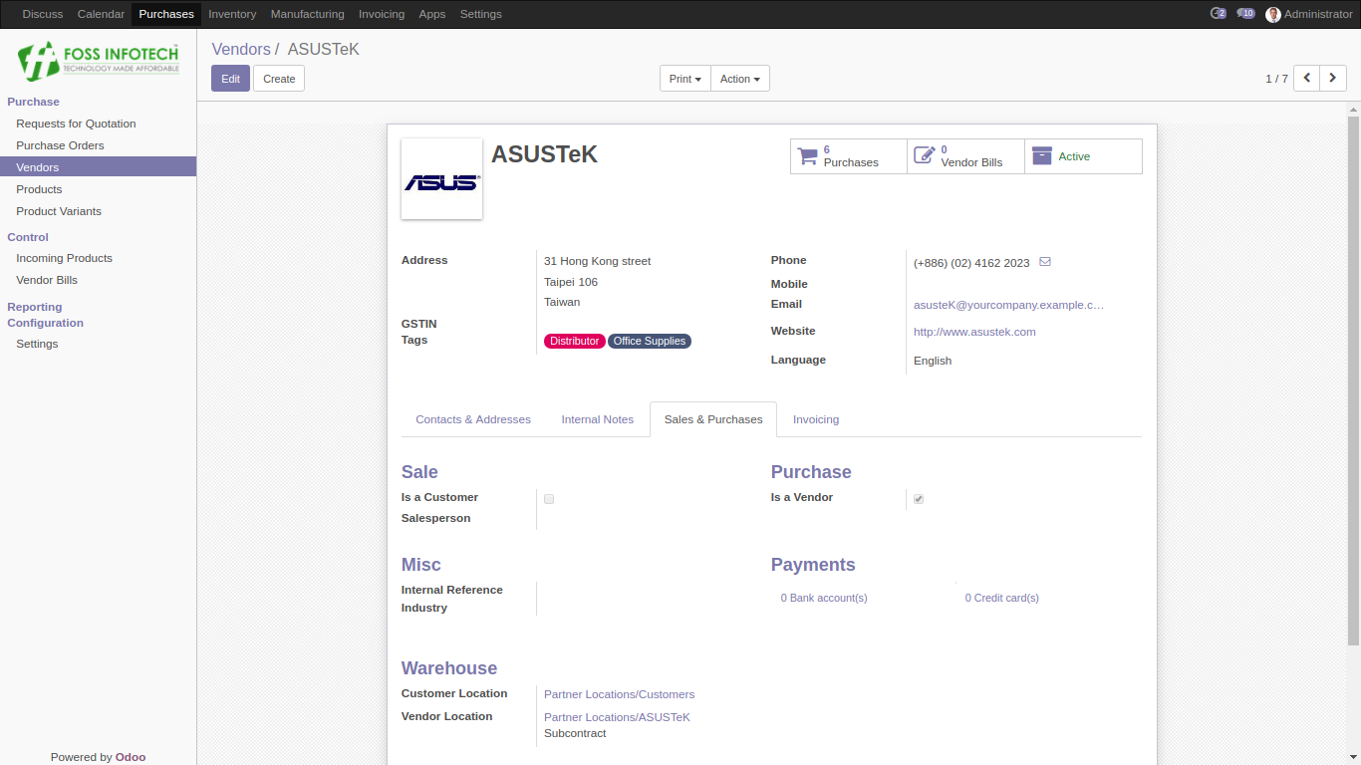Open the http://www.asustek.com website link
The height and width of the screenshot is (765, 1361).
tap(974, 332)
